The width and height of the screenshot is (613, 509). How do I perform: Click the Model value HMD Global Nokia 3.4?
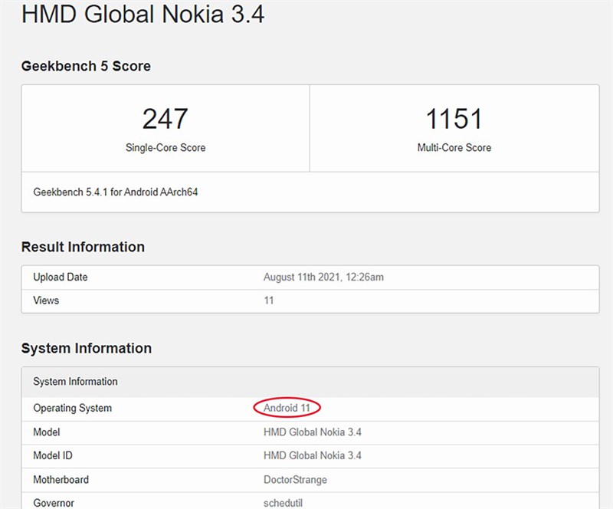point(313,432)
